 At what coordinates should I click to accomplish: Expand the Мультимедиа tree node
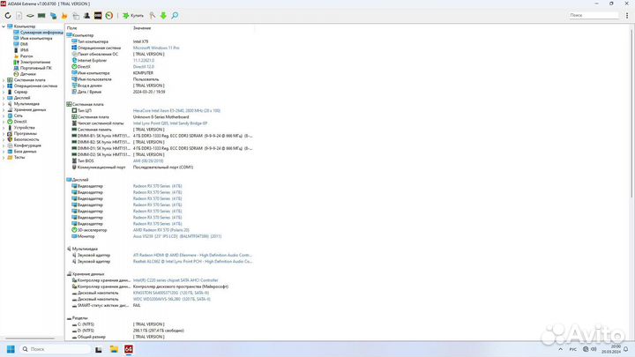point(4,104)
